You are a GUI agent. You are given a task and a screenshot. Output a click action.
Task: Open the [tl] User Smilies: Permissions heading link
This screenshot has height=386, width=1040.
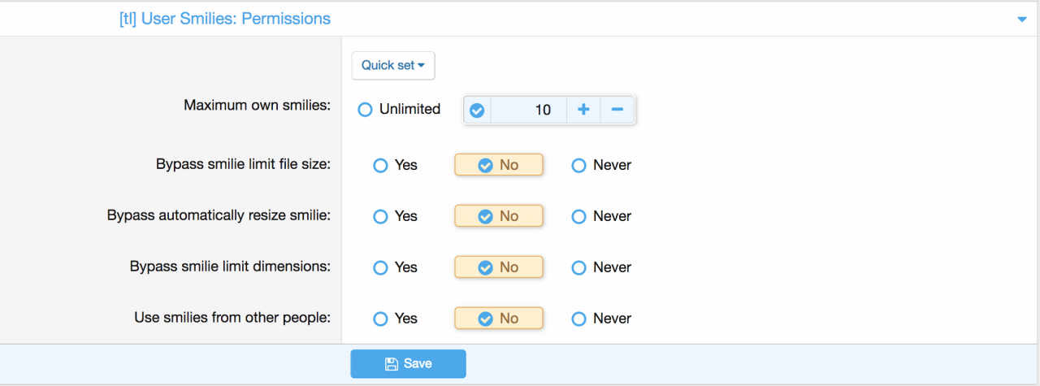point(225,19)
